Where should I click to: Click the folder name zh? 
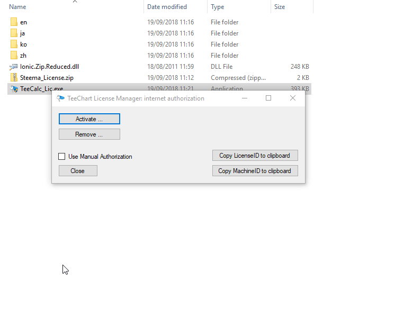[23, 56]
